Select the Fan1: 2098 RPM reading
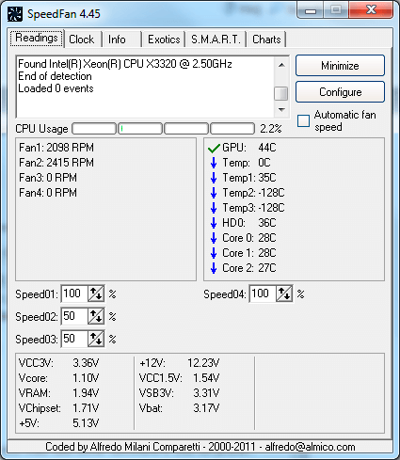This screenshot has width=400, height=460. (x=56, y=148)
